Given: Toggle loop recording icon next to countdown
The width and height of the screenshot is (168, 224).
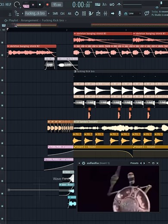Looking at the screenshot, I should click(x=112, y=5).
